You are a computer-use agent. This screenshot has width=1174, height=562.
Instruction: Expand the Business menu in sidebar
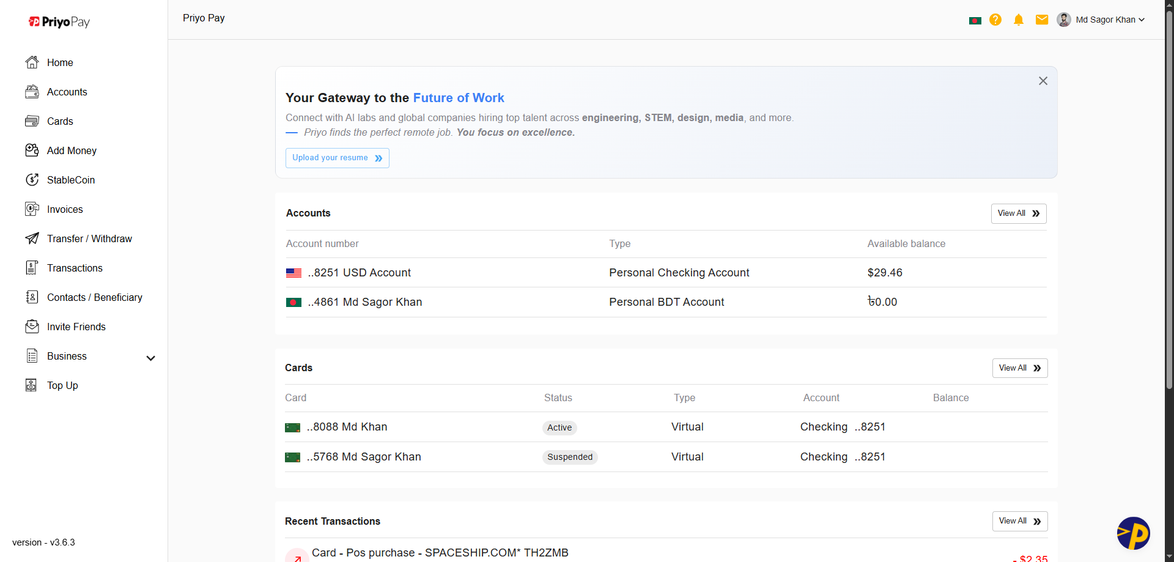point(150,357)
